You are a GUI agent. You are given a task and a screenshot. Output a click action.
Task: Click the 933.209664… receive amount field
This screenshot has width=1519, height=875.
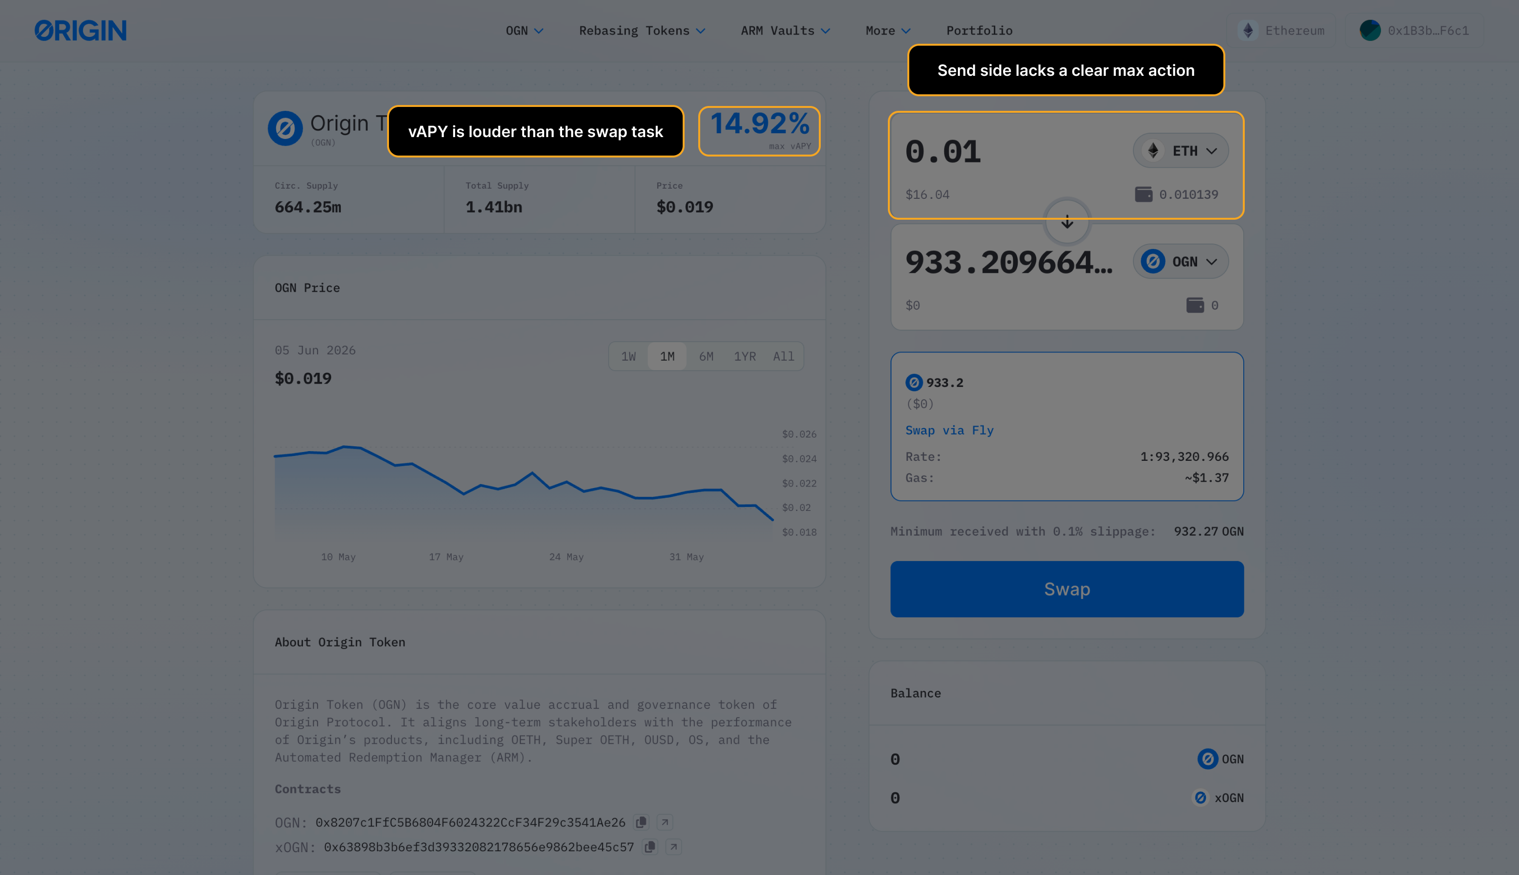coord(1008,262)
